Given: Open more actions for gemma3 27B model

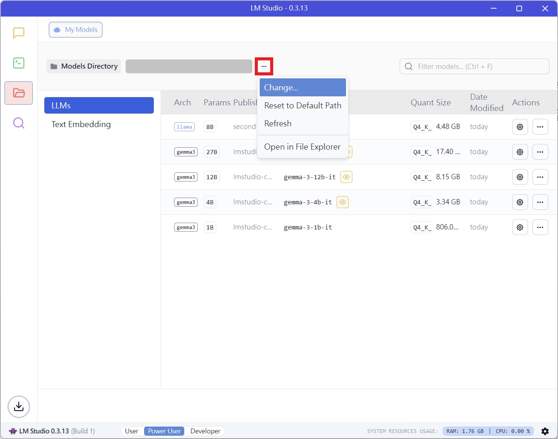Looking at the screenshot, I should pyautogui.click(x=540, y=152).
